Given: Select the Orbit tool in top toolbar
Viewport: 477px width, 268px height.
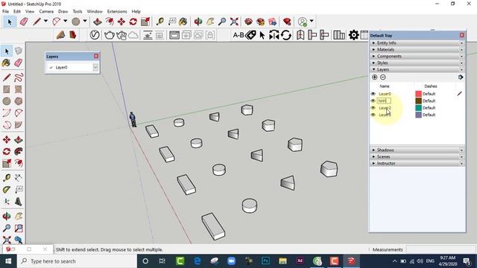Looking at the screenshot, I should 198,22.
